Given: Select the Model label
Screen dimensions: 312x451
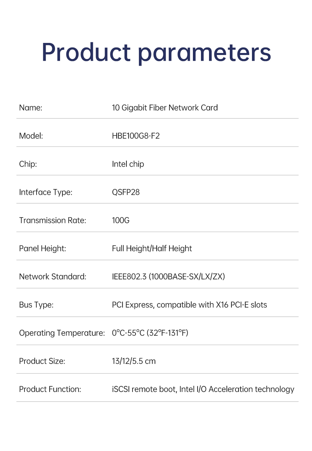Looking at the screenshot, I should pyautogui.click(x=31, y=136).
